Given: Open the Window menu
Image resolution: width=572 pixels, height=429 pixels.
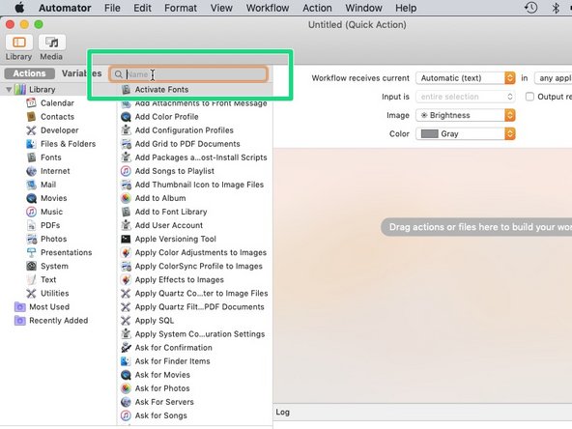Looking at the screenshot, I should (363, 8).
